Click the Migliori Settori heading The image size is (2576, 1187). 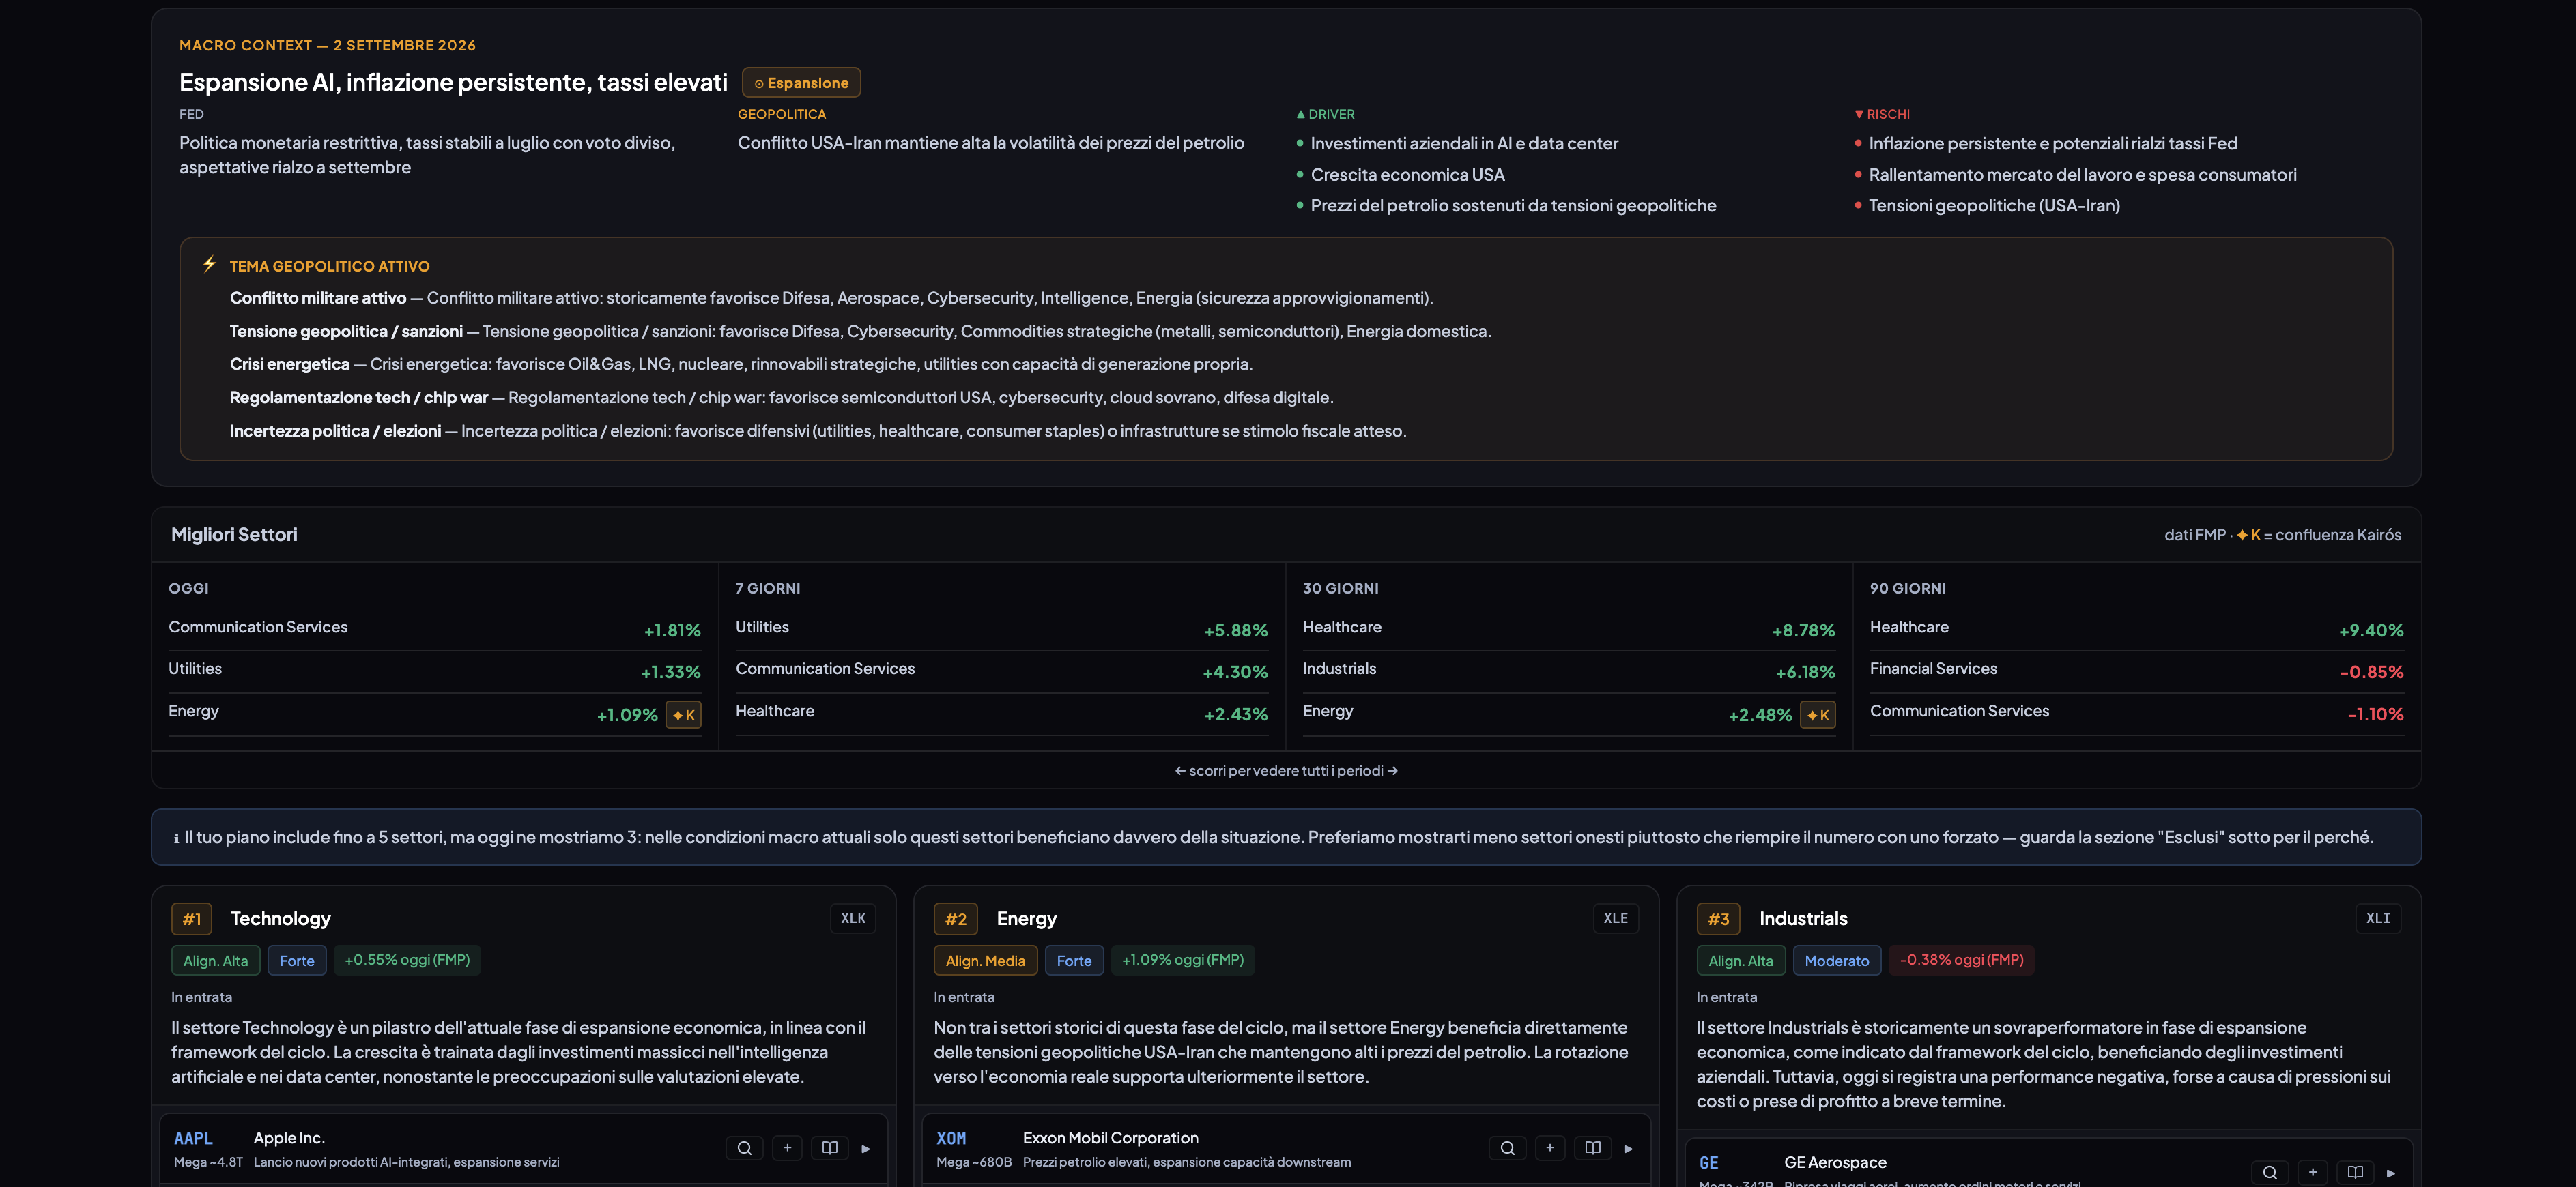[234, 535]
